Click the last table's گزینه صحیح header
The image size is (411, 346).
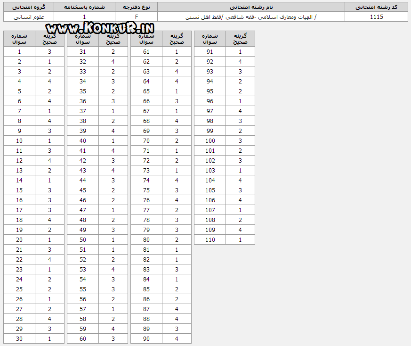240,39
